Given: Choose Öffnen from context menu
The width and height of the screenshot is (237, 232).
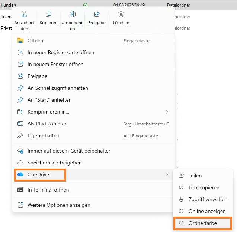Looking at the screenshot, I should [93, 40].
